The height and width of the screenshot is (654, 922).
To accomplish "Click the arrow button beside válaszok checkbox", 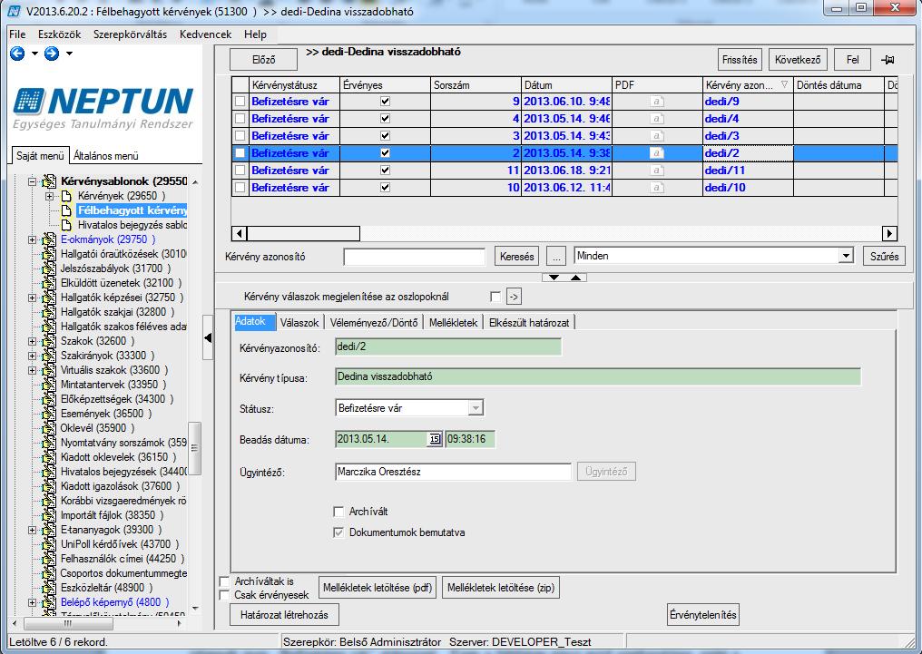I will [514, 297].
